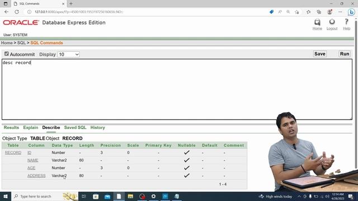
Task: Click the row count text 1 - 4
Action: [x=223, y=184]
